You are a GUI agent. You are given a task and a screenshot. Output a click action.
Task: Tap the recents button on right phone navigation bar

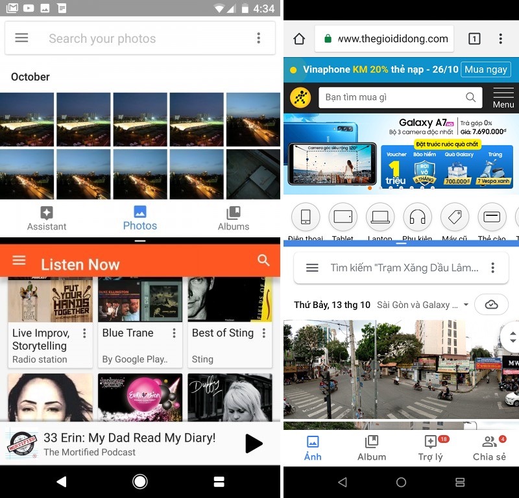pyautogui.click(x=460, y=482)
